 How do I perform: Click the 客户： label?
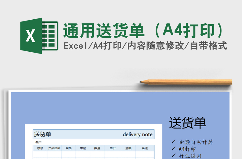(40, 142)
